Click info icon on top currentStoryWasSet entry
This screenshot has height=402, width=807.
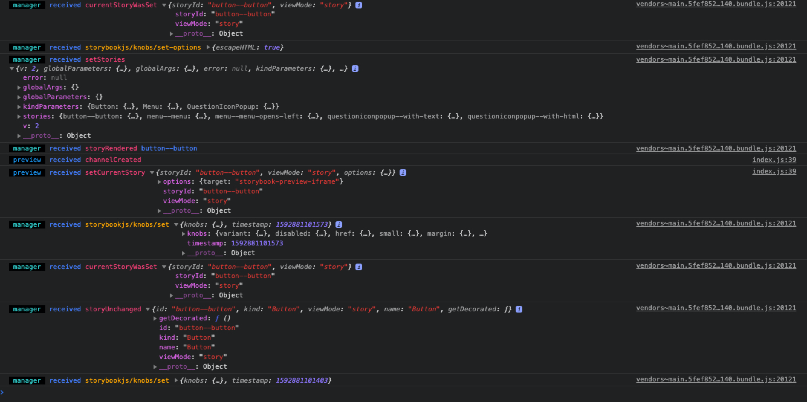359,5
